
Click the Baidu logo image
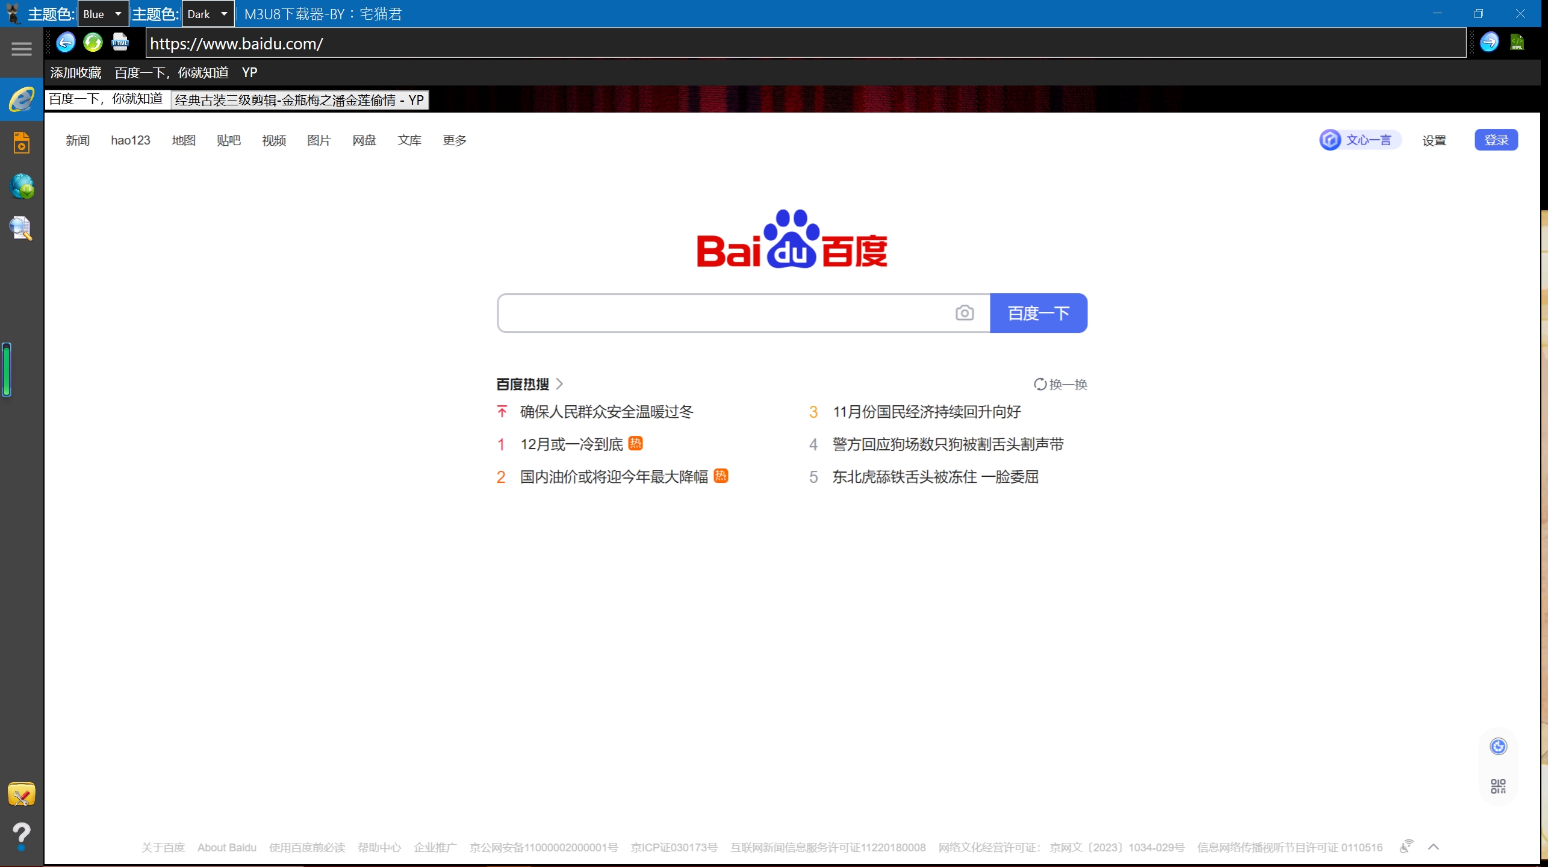click(x=792, y=238)
